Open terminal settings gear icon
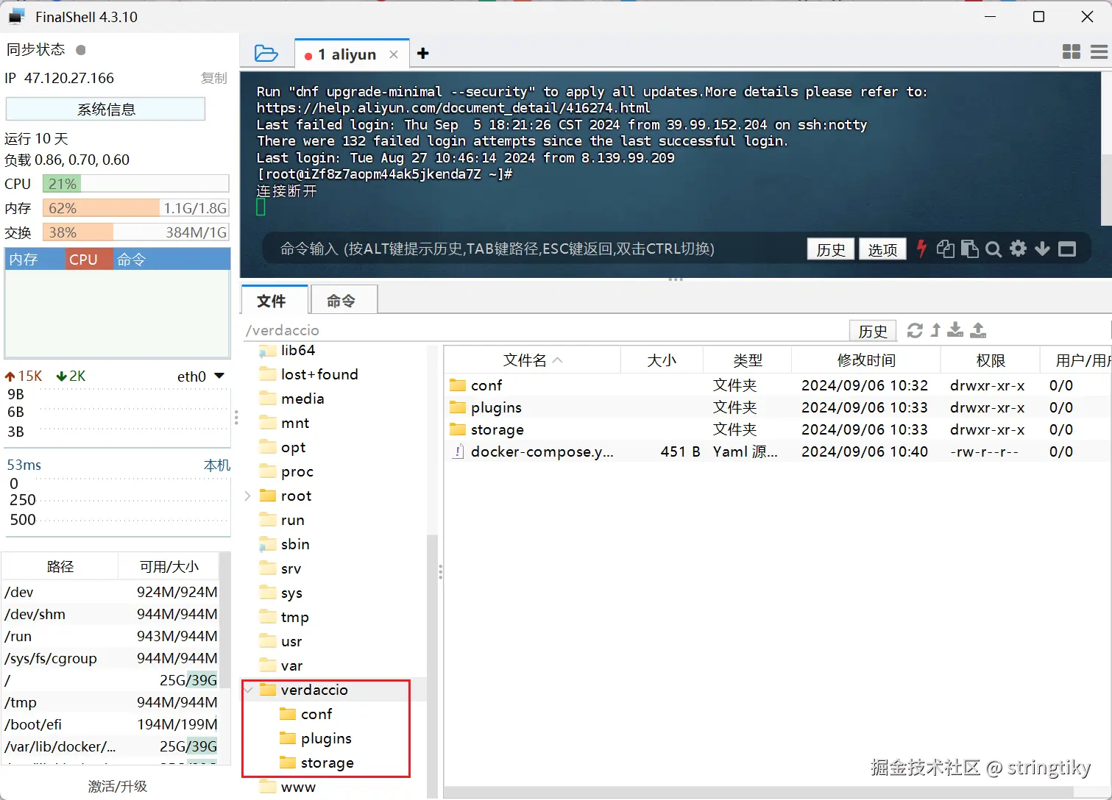This screenshot has height=800, width=1112. coord(1018,249)
